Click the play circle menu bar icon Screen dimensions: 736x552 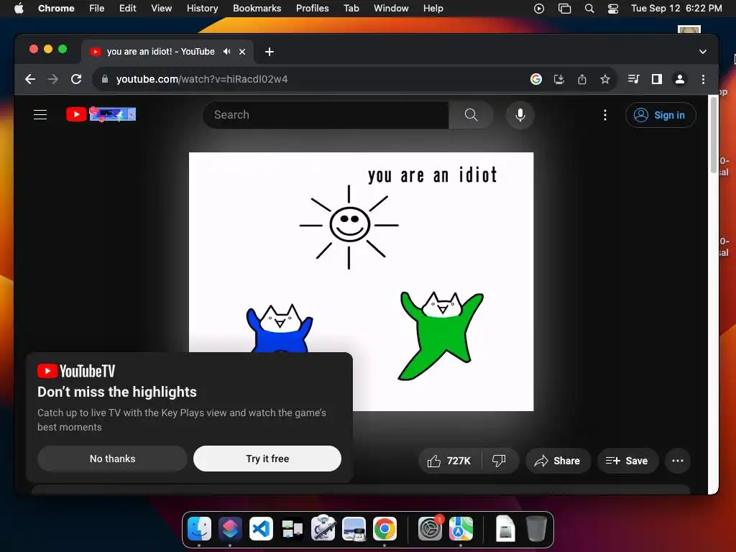tap(539, 8)
